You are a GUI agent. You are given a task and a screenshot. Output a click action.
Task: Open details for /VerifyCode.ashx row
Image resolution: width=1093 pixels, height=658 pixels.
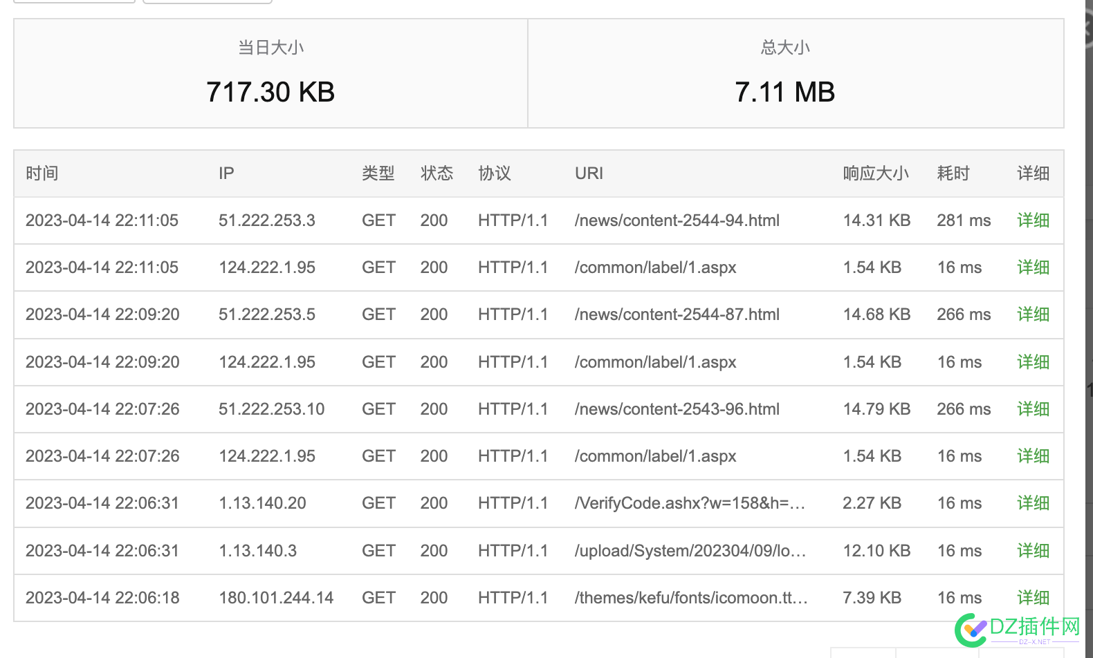(1033, 503)
